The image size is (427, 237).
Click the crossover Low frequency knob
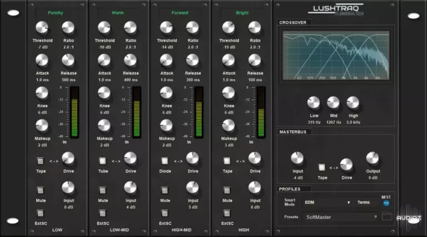(x=314, y=103)
